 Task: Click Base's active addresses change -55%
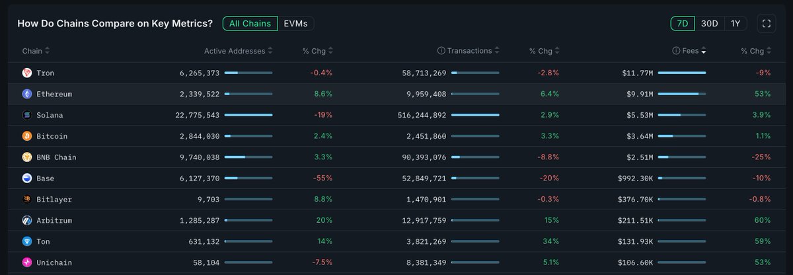click(323, 178)
